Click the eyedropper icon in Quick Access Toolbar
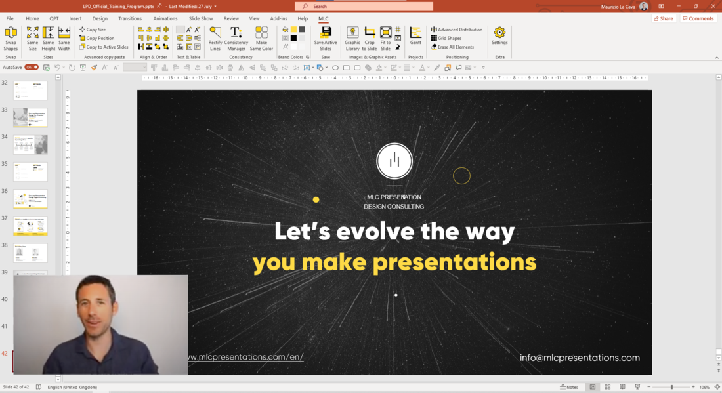Image resolution: width=722 pixels, height=393 pixels. (436, 68)
